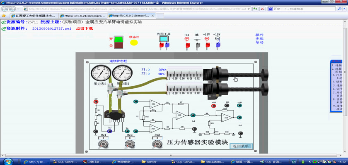348x165 pixels.
Task: Pick the red plug under 作图工具
Action: [x=161, y=46]
